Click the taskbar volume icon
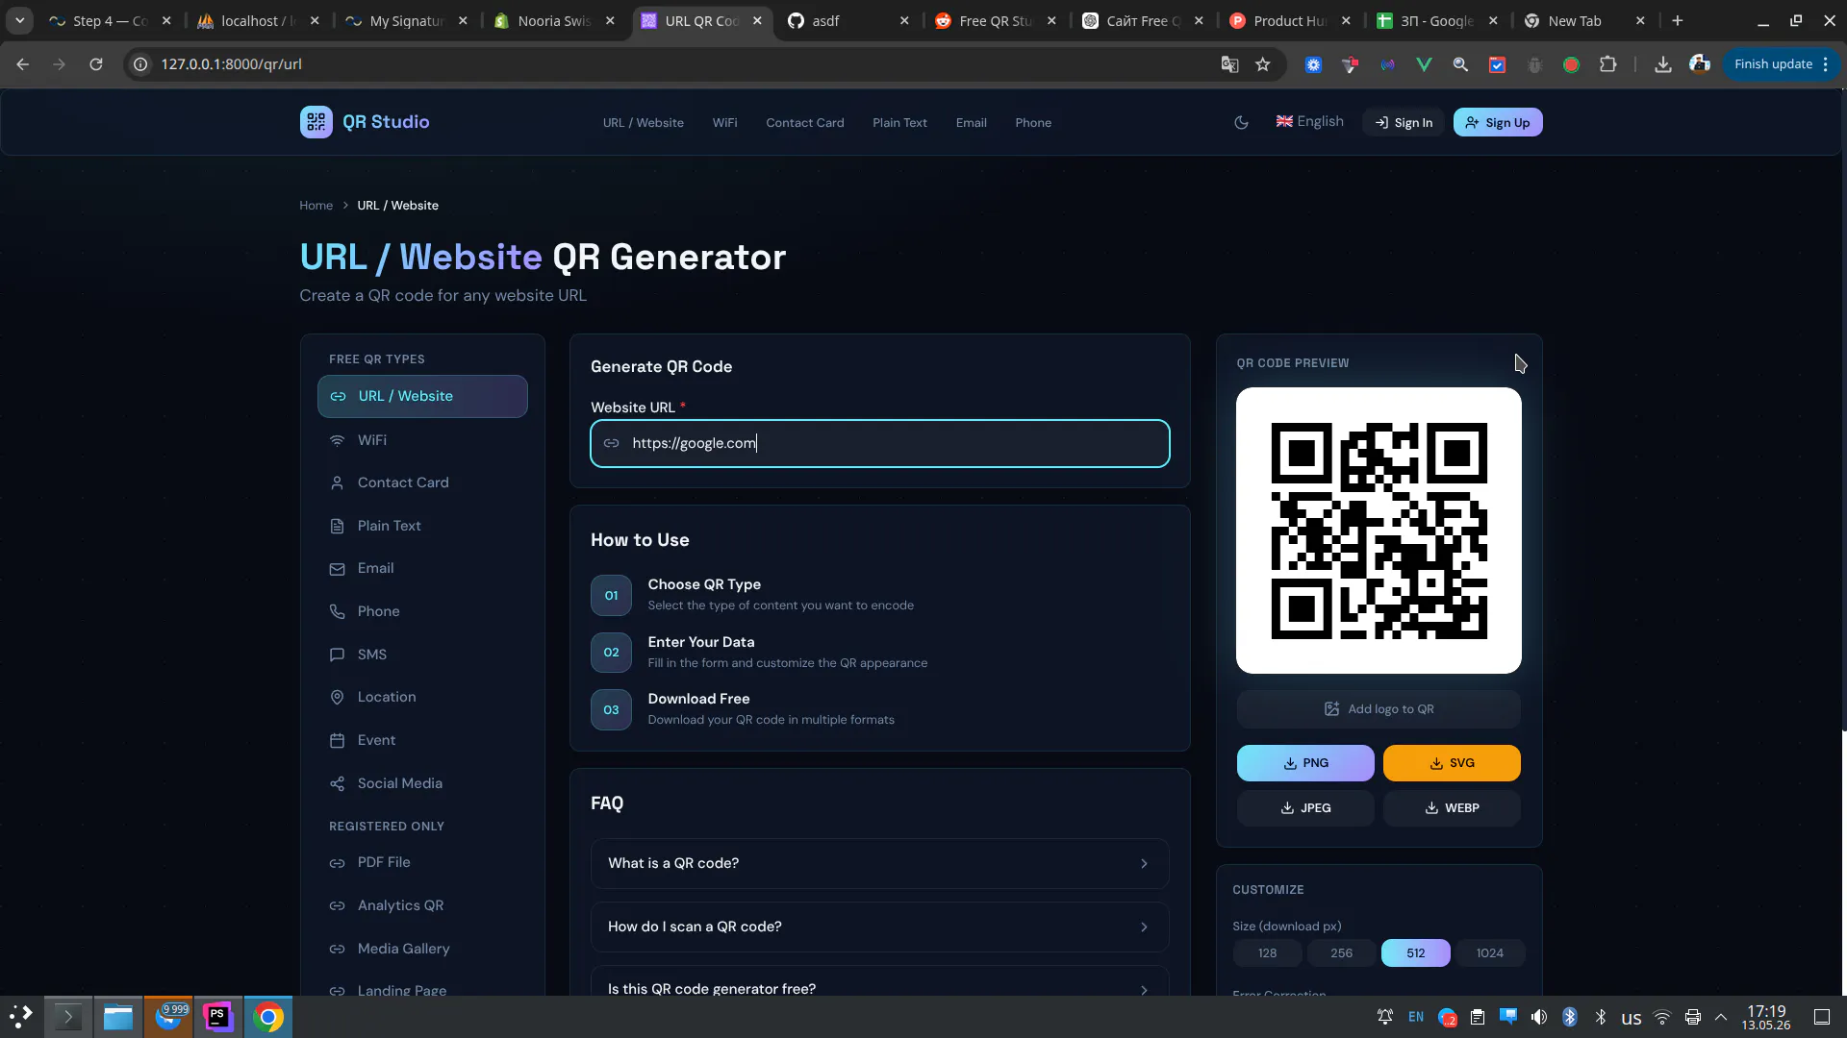Viewport: 1847px width, 1038px height. coord(1539,1017)
